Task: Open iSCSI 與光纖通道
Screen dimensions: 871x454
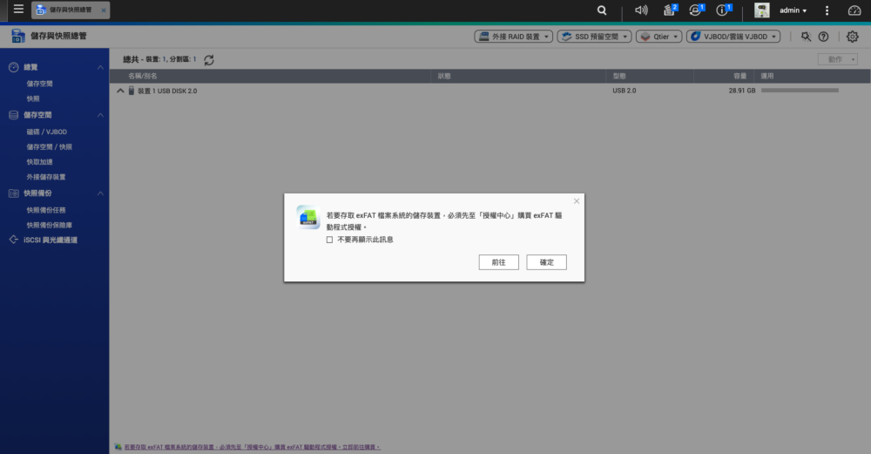Action: pos(50,240)
